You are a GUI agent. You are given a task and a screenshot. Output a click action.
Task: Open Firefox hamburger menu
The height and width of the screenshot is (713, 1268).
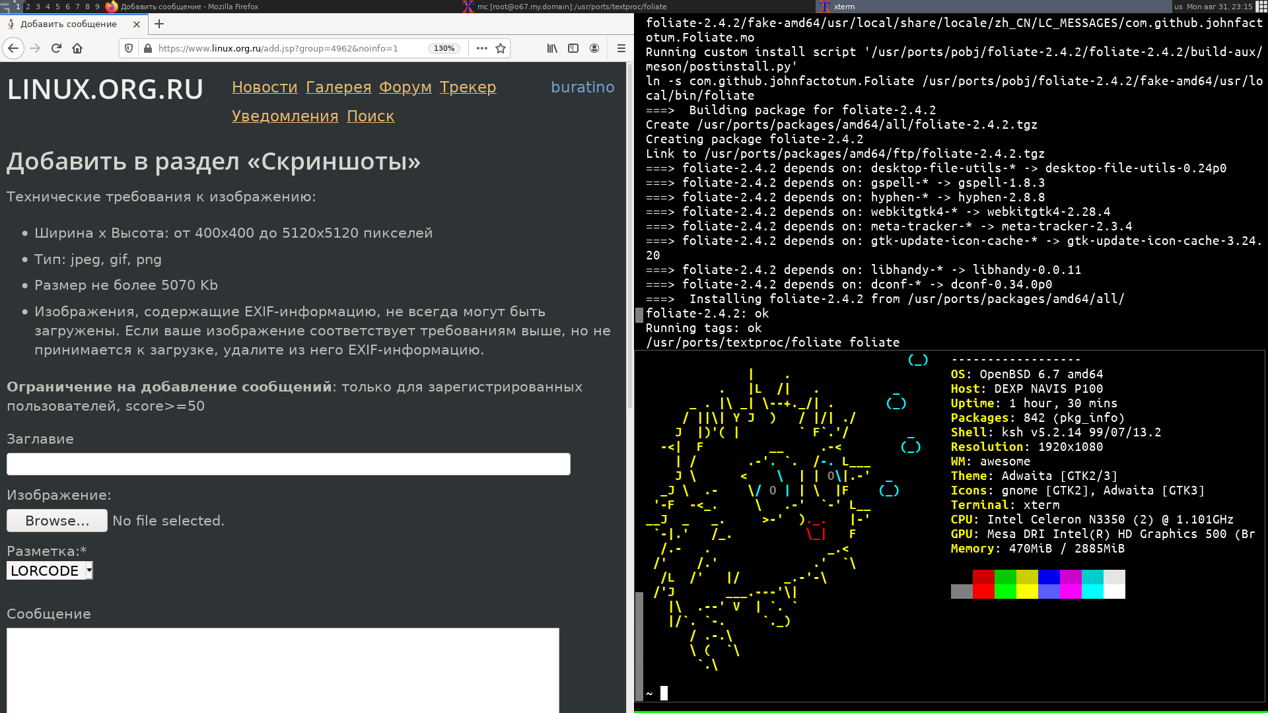click(621, 48)
